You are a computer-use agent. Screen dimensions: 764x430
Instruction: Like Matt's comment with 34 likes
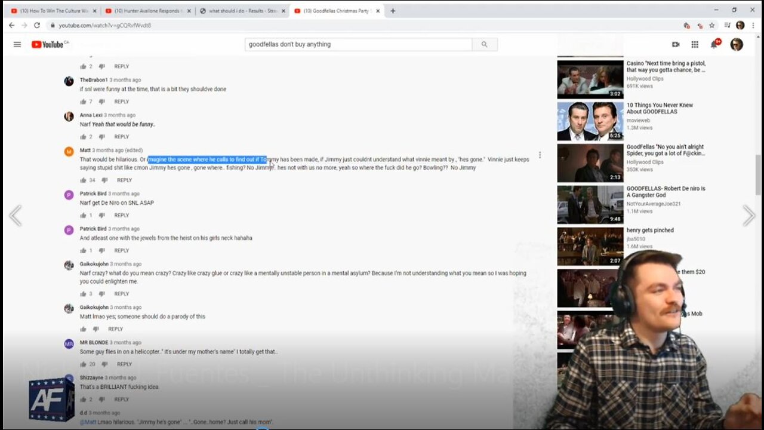(x=84, y=180)
